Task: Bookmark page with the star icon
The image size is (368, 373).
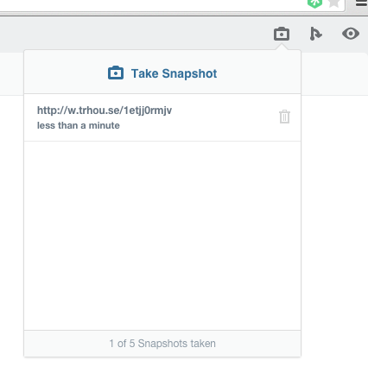Action: coord(334,3)
